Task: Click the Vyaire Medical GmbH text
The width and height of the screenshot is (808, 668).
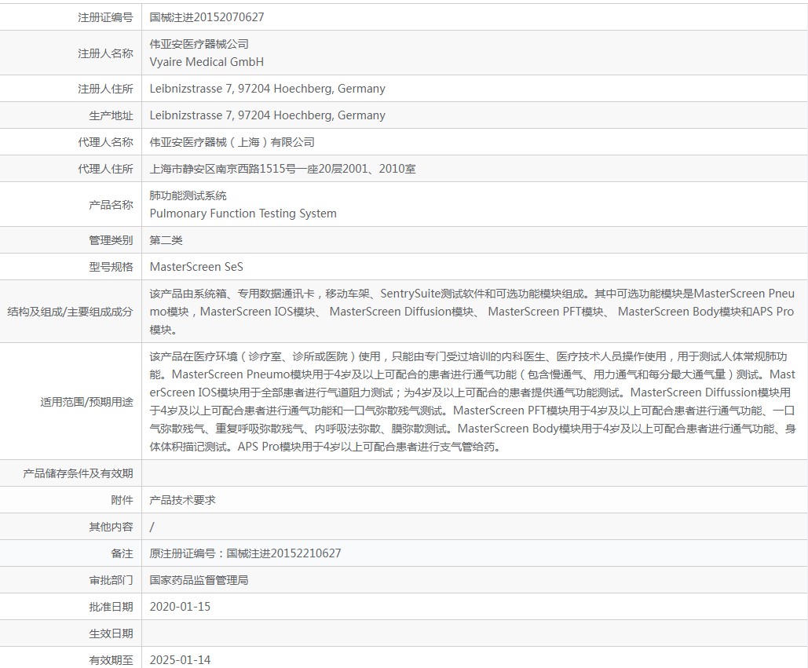Action: (x=207, y=62)
